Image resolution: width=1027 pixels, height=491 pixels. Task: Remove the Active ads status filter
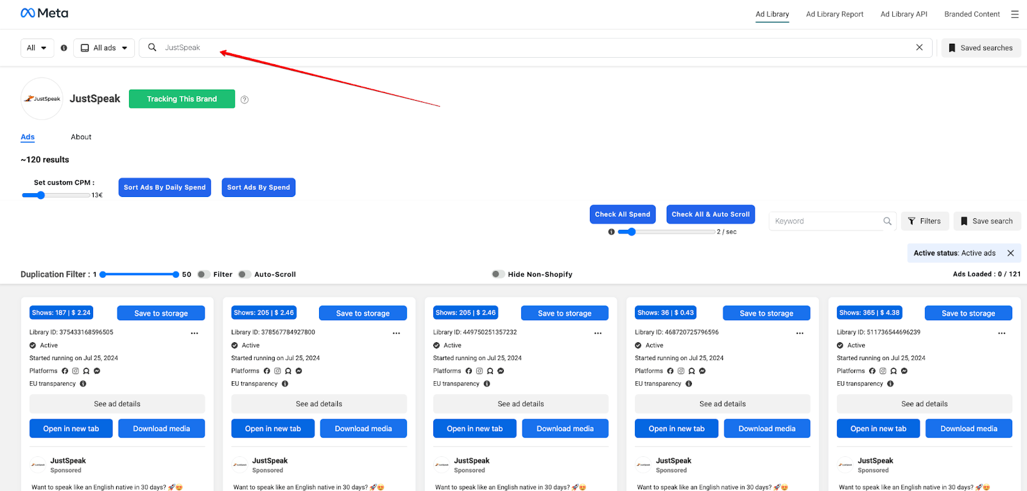tap(1010, 253)
